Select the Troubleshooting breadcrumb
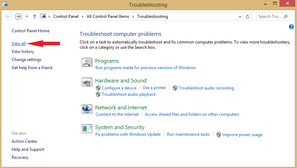Screen dimensions: 297x168 [x=153, y=16]
